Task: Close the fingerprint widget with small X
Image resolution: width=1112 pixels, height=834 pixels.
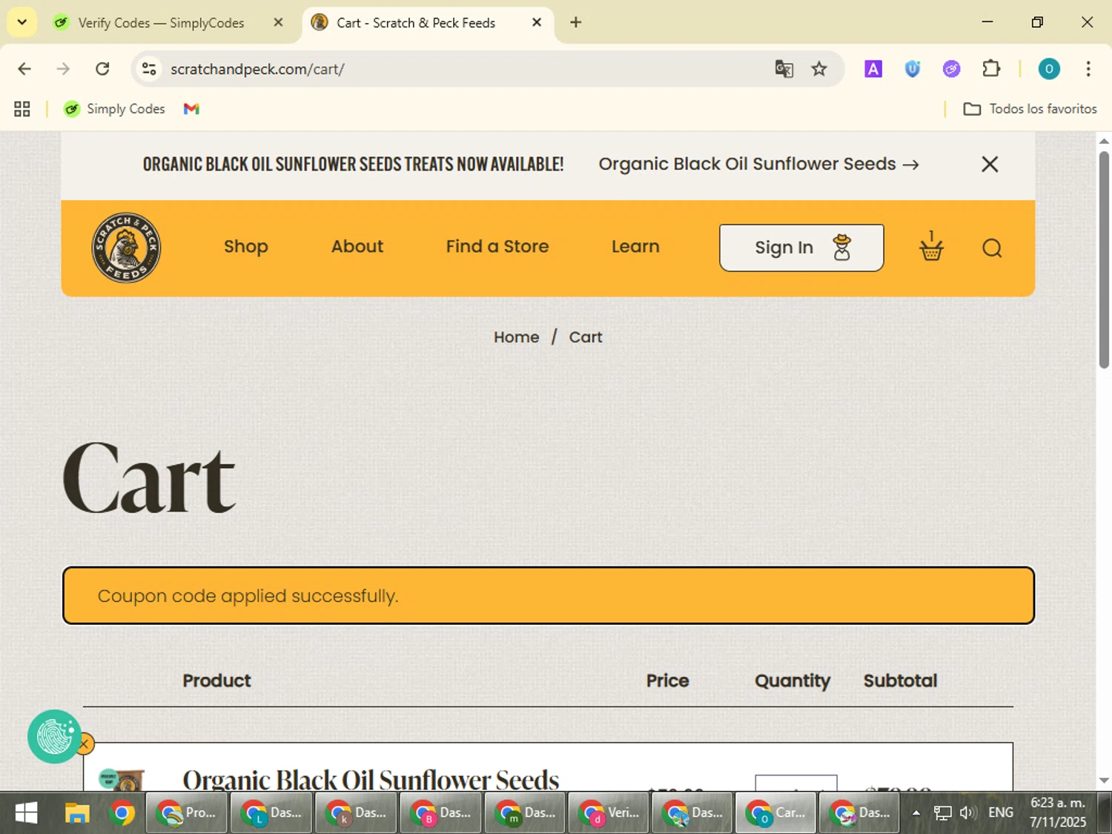Action: pyautogui.click(x=85, y=744)
